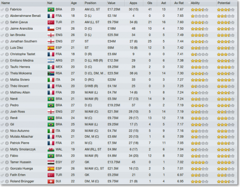This screenshot has height=187, width=240.
Task: Sort by the Potential column header
Action: tap(227, 3)
